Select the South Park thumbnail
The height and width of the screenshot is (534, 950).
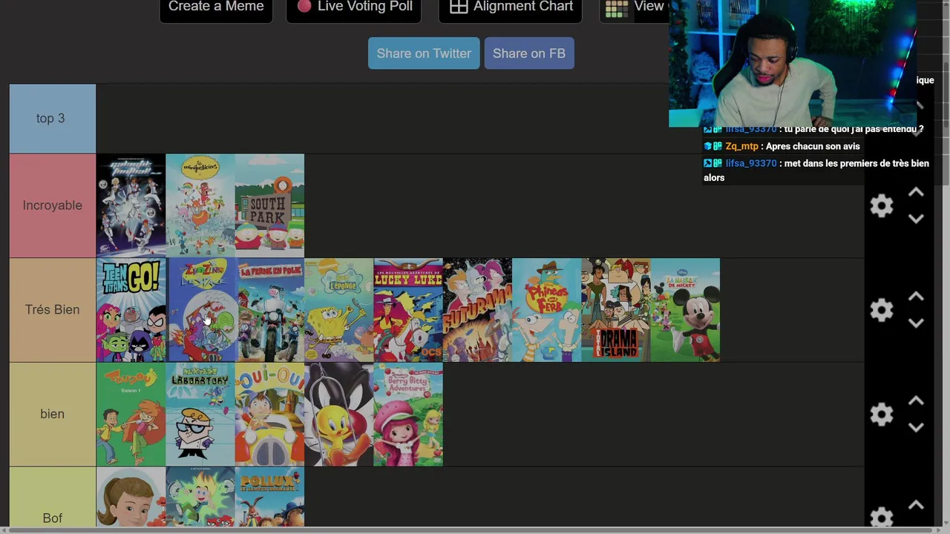269,205
